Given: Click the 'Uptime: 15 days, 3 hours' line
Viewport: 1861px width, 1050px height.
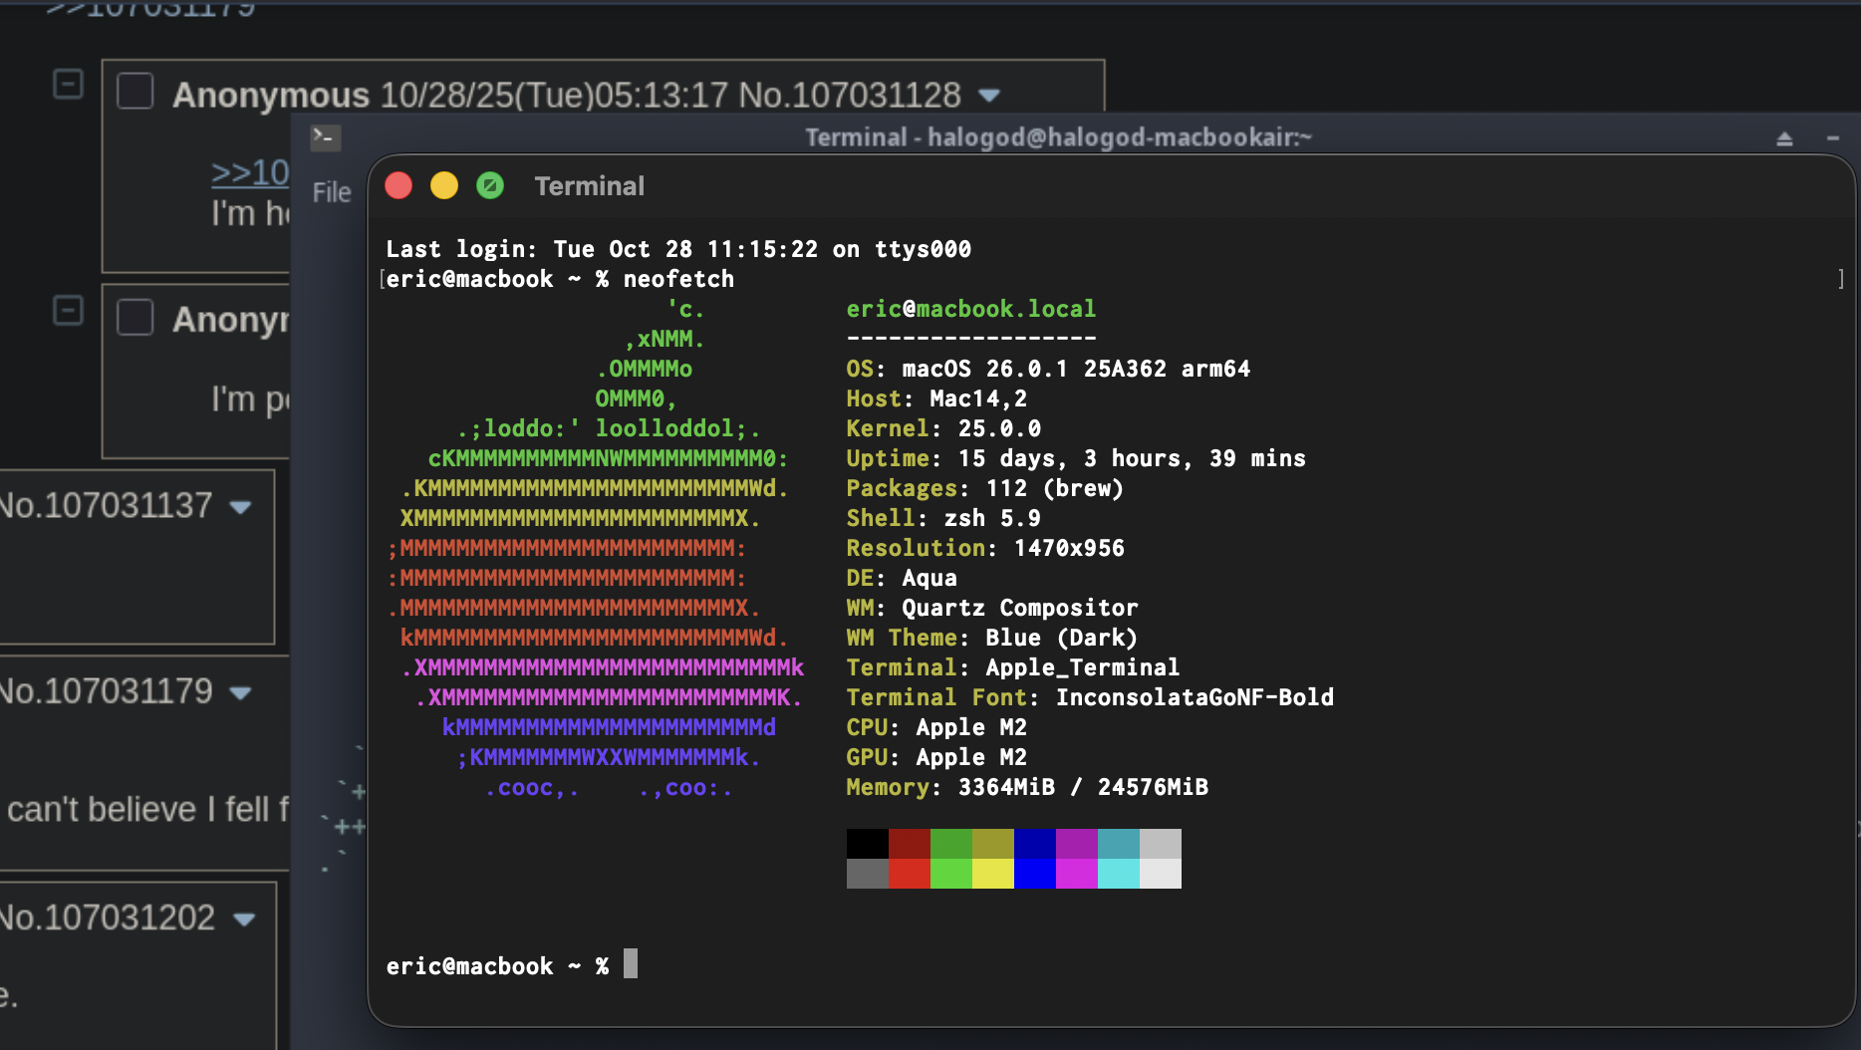Looking at the screenshot, I should [1076, 458].
